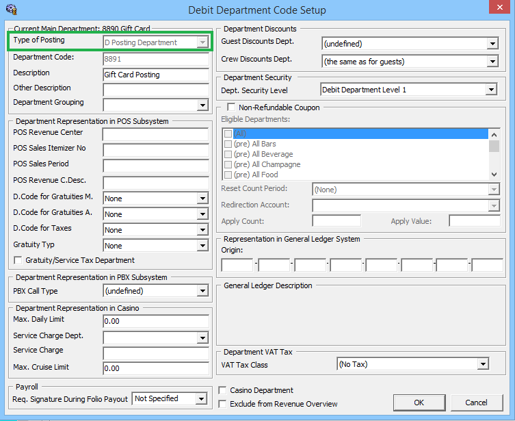This screenshot has width=515, height=421.
Task: Check the (pre) All Food box
Action: pyautogui.click(x=228, y=175)
